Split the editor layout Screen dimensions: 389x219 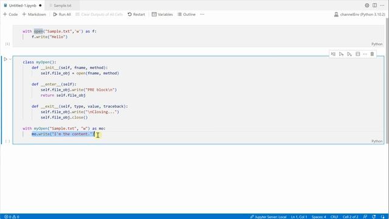374,5
